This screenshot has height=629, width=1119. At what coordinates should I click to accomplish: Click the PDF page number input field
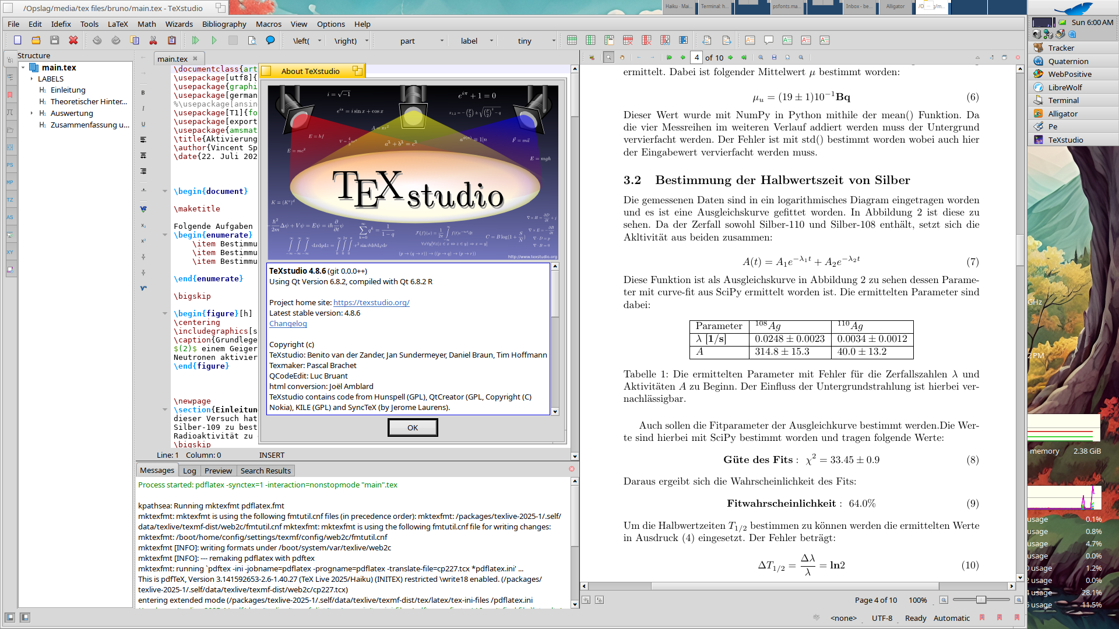pyautogui.click(x=696, y=57)
